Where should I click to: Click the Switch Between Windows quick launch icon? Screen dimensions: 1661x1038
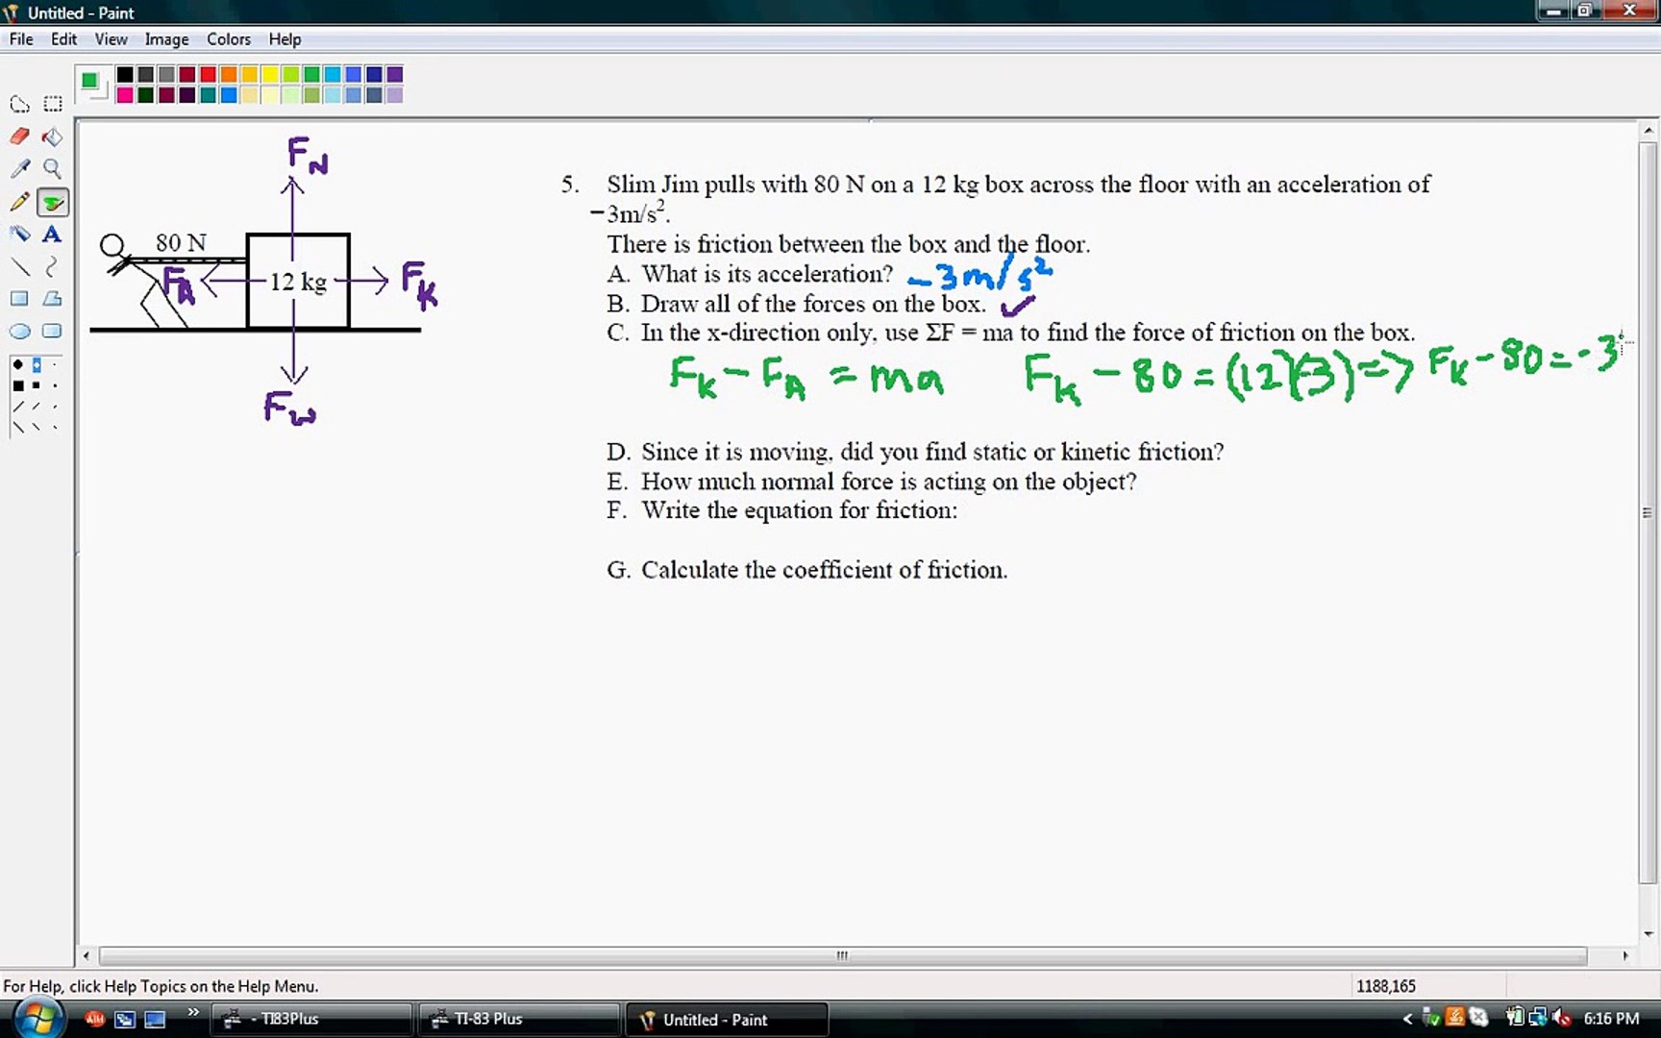pyautogui.click(x=124, y=1019)
